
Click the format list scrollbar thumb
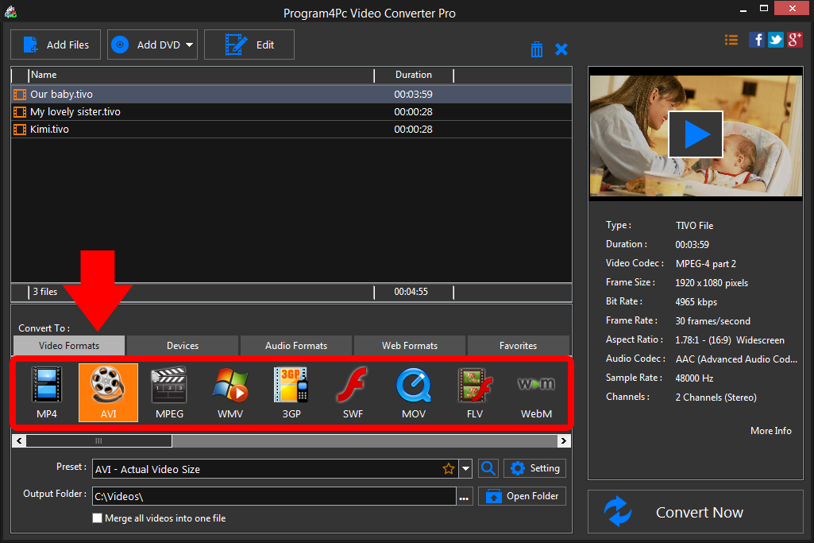point(98,441)
